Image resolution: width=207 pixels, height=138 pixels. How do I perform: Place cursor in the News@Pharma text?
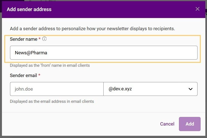click(31, 53)
